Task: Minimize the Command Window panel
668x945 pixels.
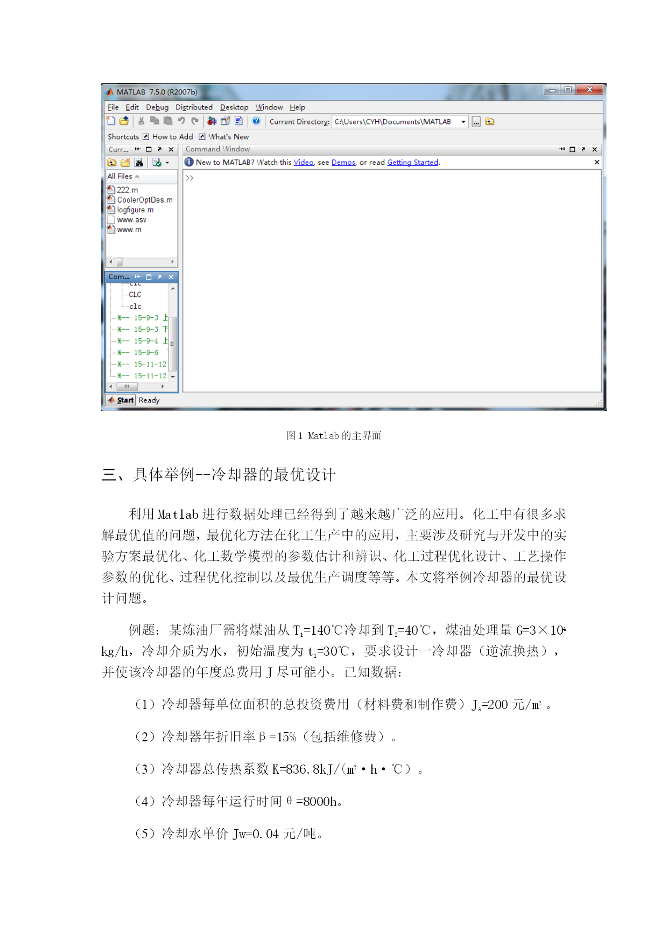Action: (x=561, y=149)
